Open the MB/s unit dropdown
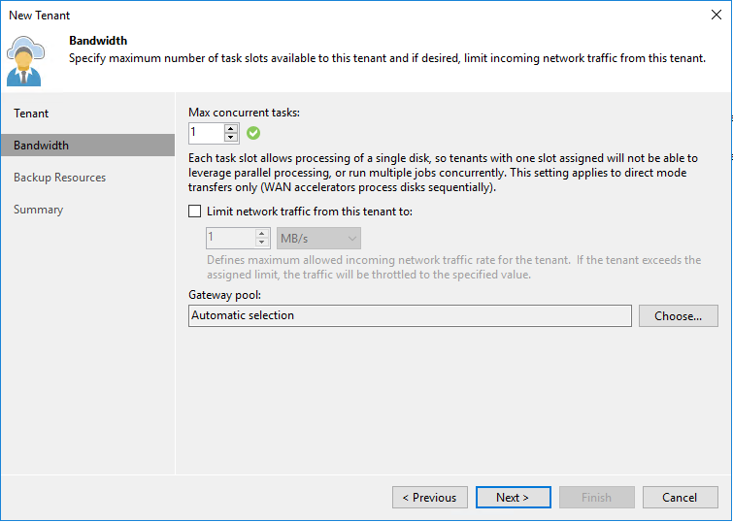The image size is (733, 522). pyautogui.click(x=318, y=239)
